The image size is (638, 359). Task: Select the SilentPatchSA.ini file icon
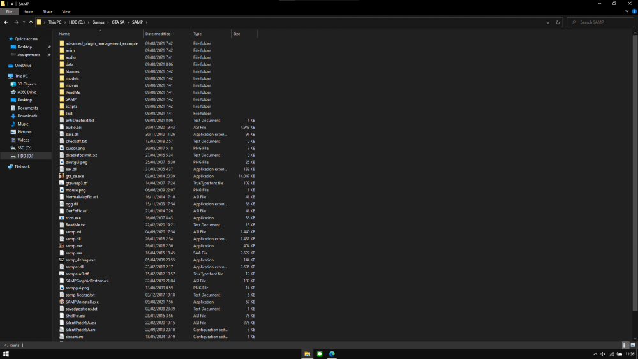pyautogui.click(x=62, y=330)
